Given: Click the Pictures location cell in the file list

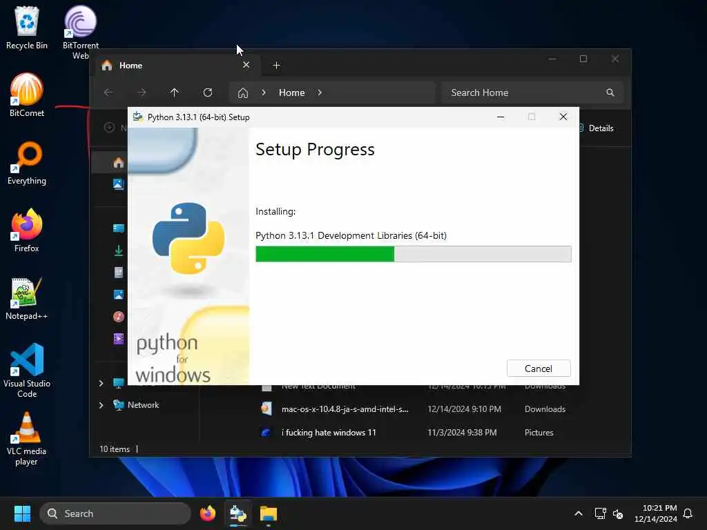Looking at the screenshot, I should (x=539, y=433).
